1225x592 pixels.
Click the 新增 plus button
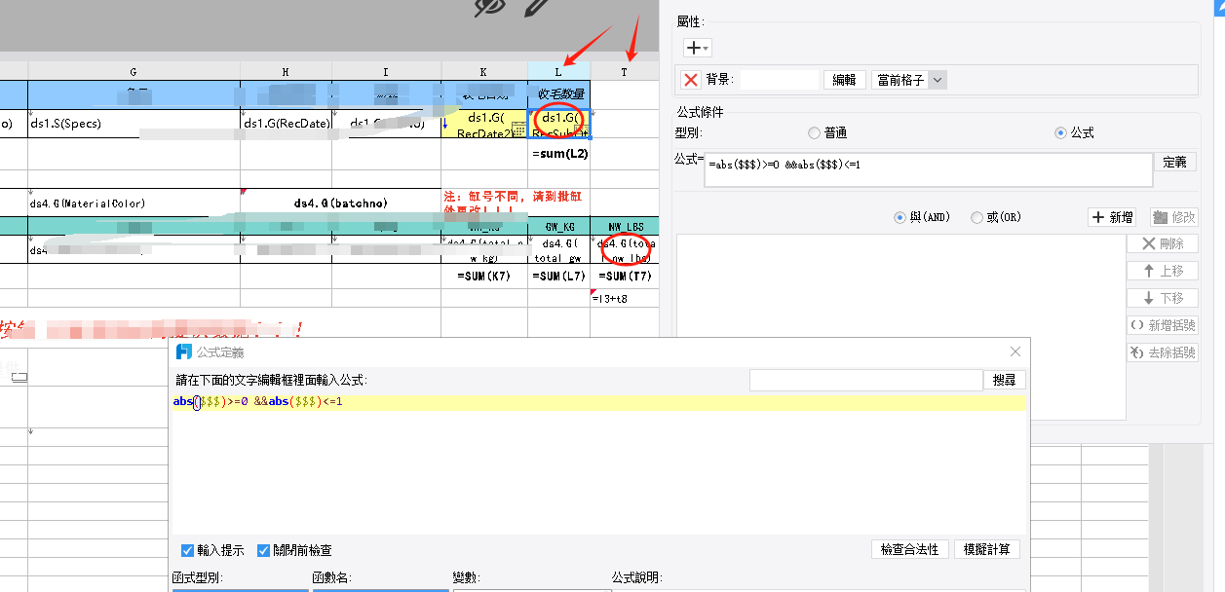pos(1112,217)
